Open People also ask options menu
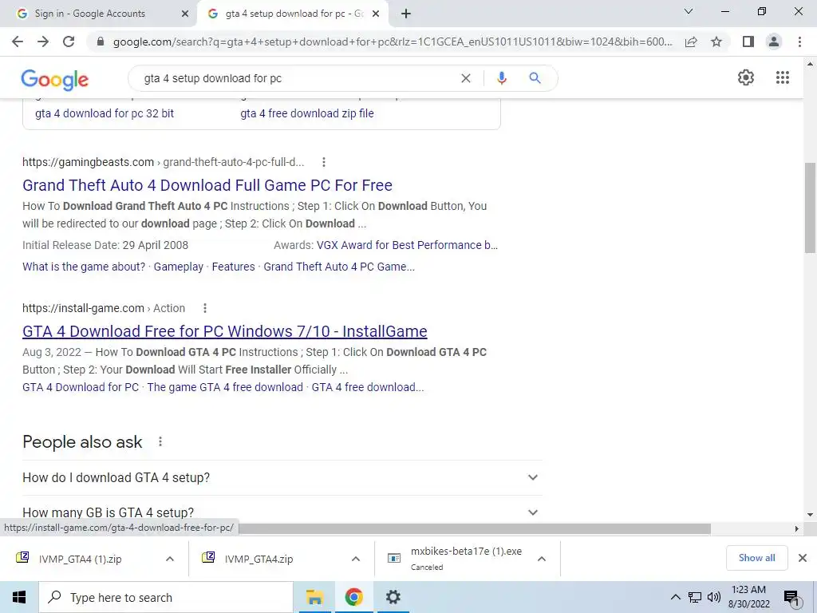The height and width of the screenshot is (613, 817). 160,442
